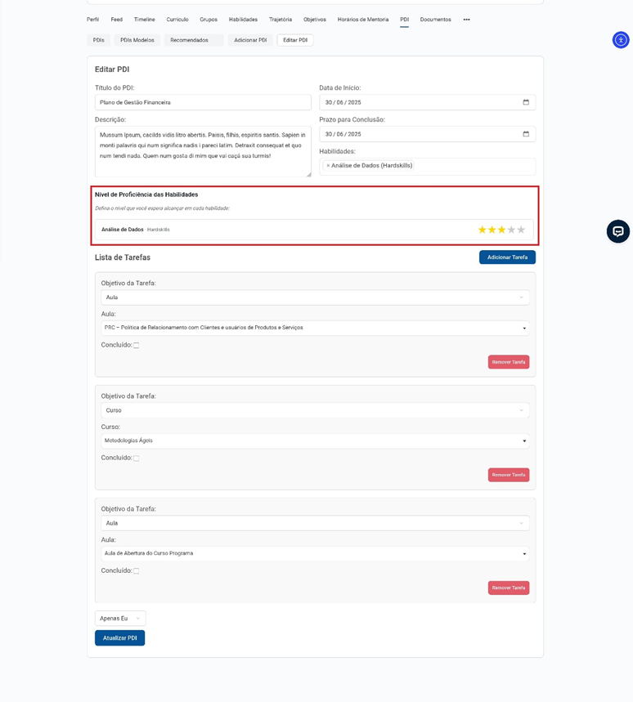Mark Metodologias Ágeis course task as Concluído

(137, 458)
